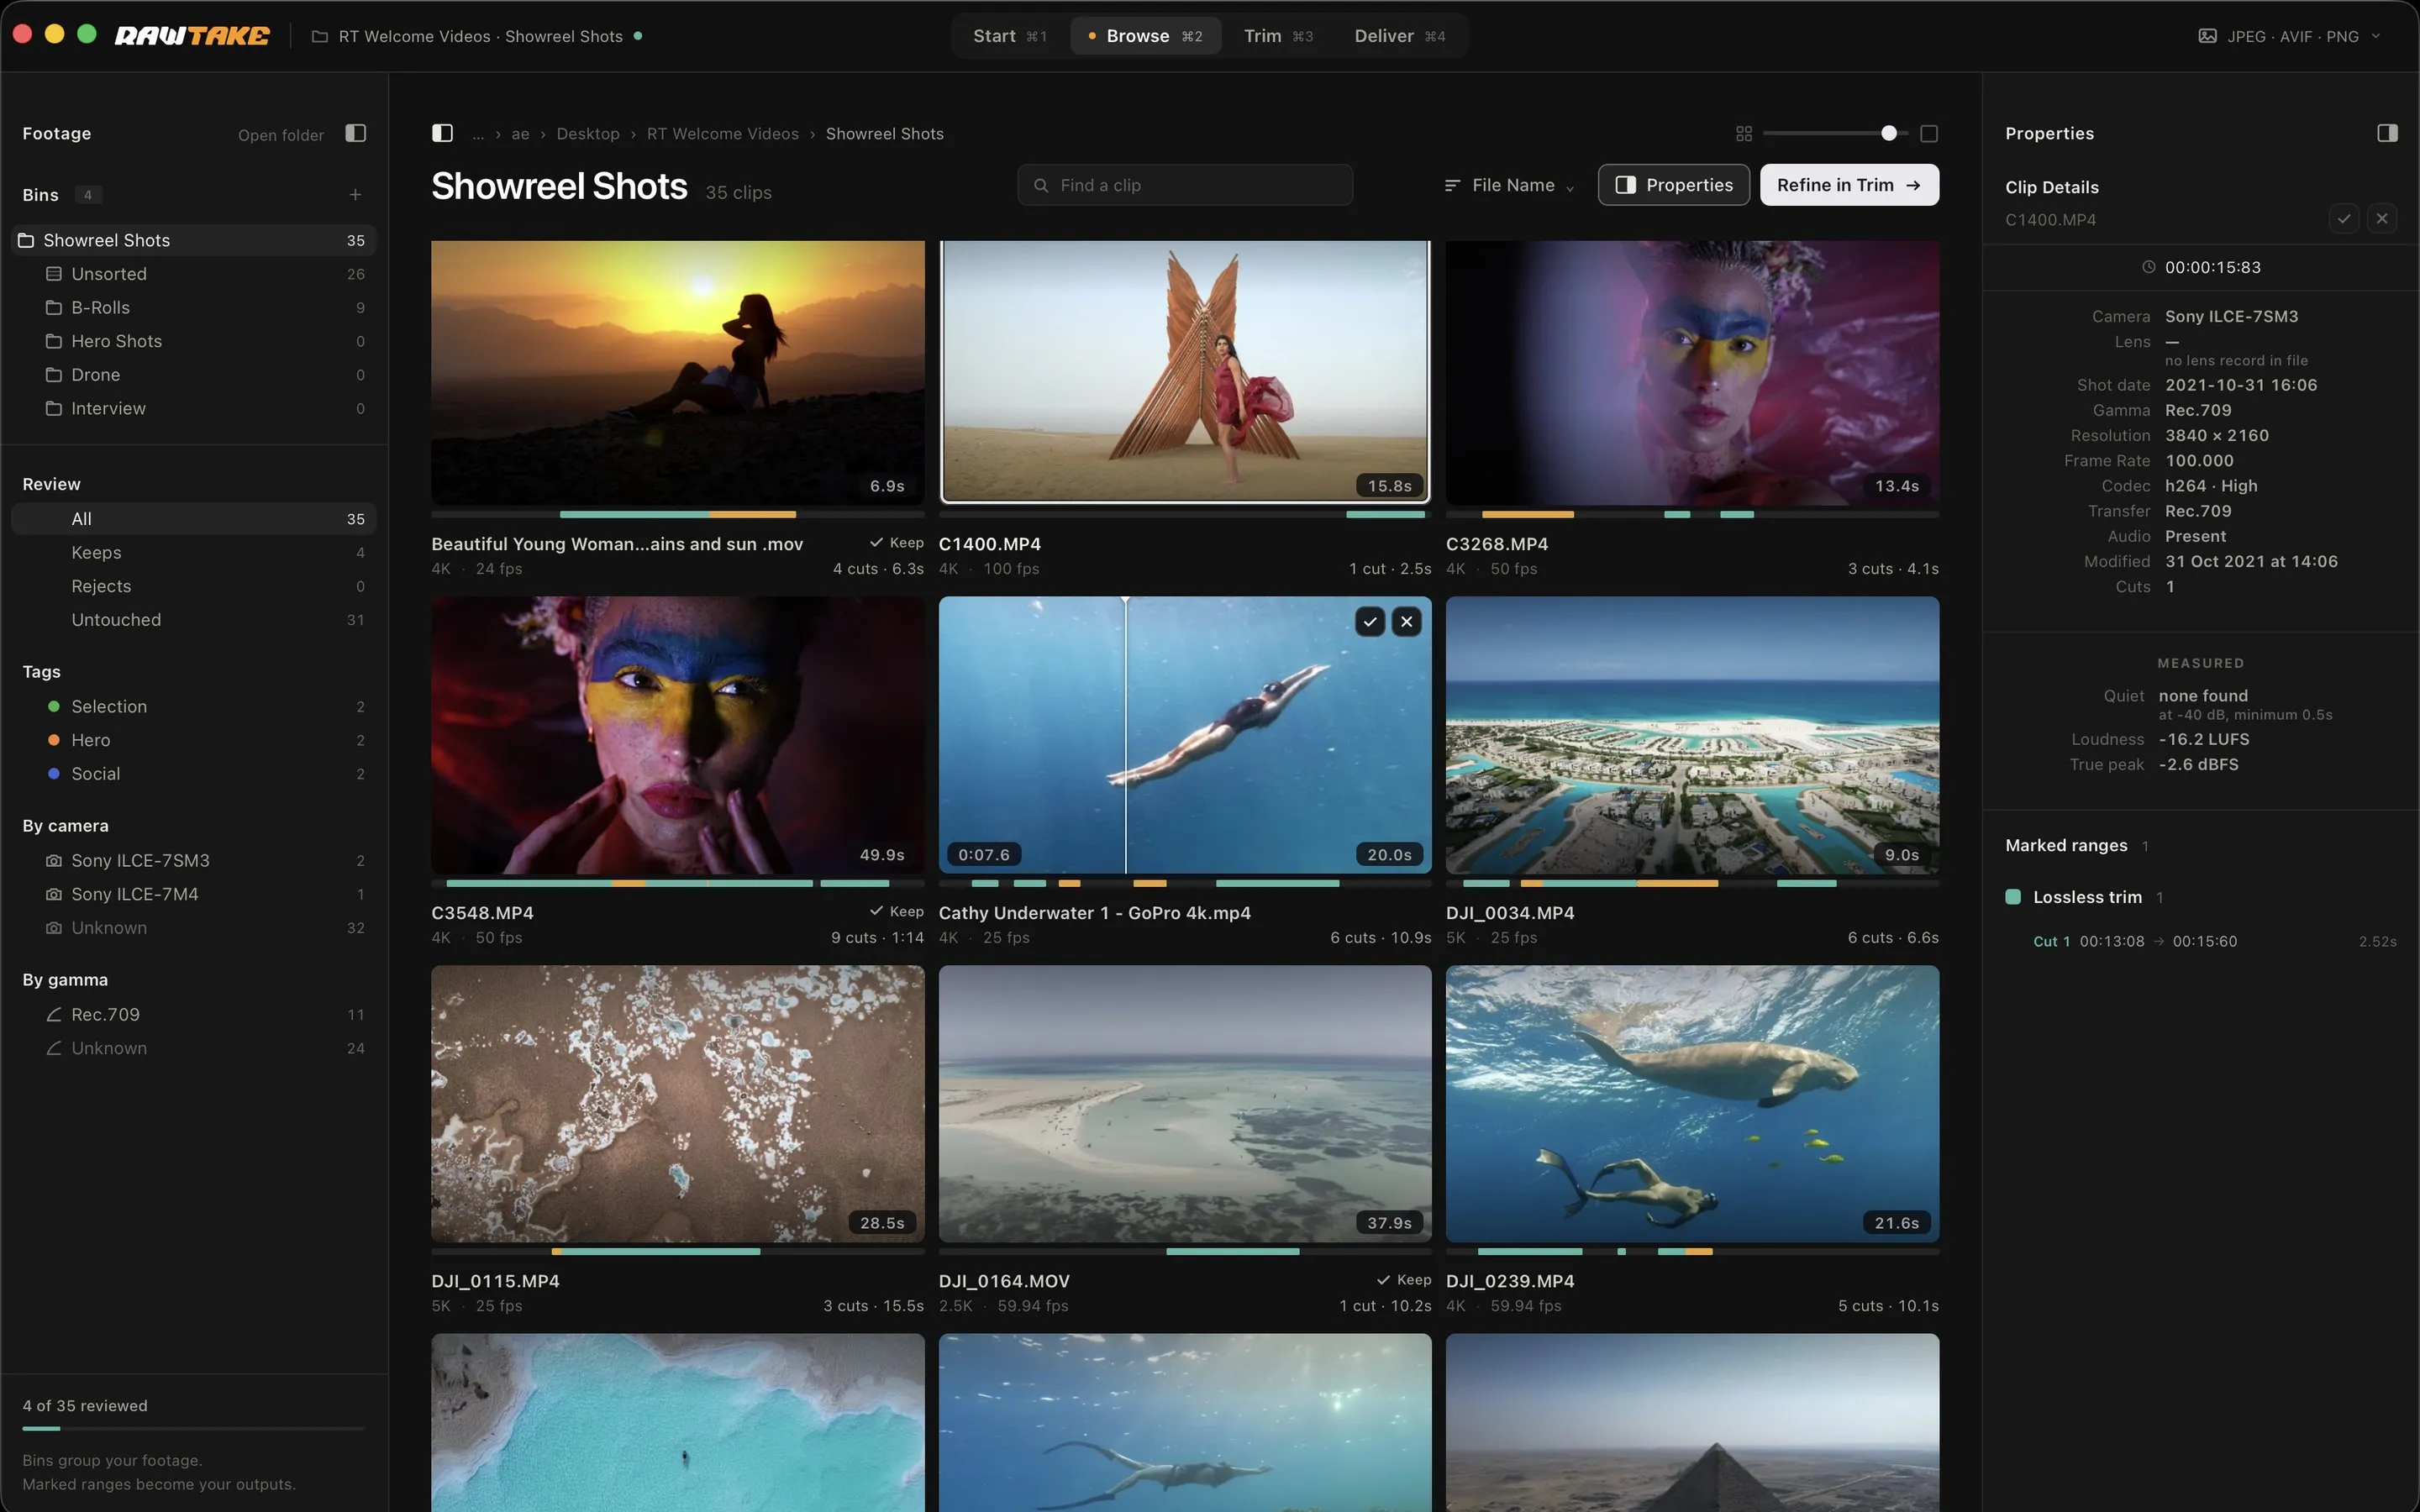This screenshot has height=1512, width=2420.
Task: Collapse the Properties panel icon
Action: tap(2387, 133)
